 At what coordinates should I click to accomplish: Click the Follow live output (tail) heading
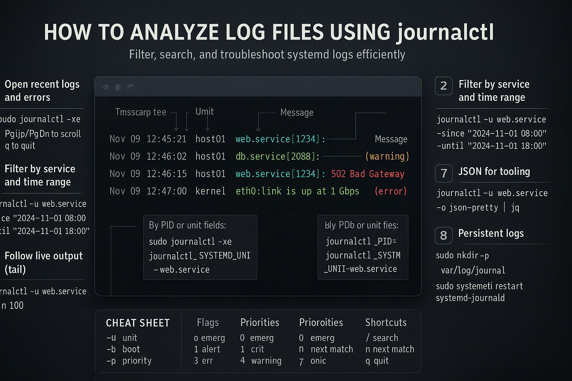pos(44,262)
